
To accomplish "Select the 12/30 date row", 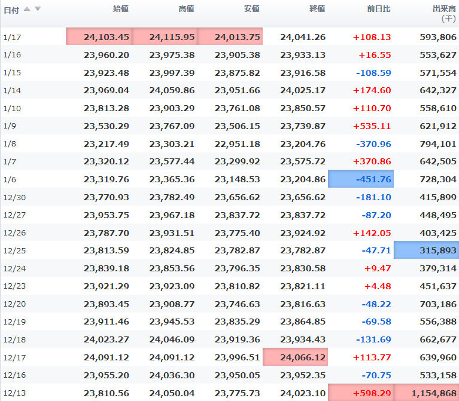I will tap(14, 198).
